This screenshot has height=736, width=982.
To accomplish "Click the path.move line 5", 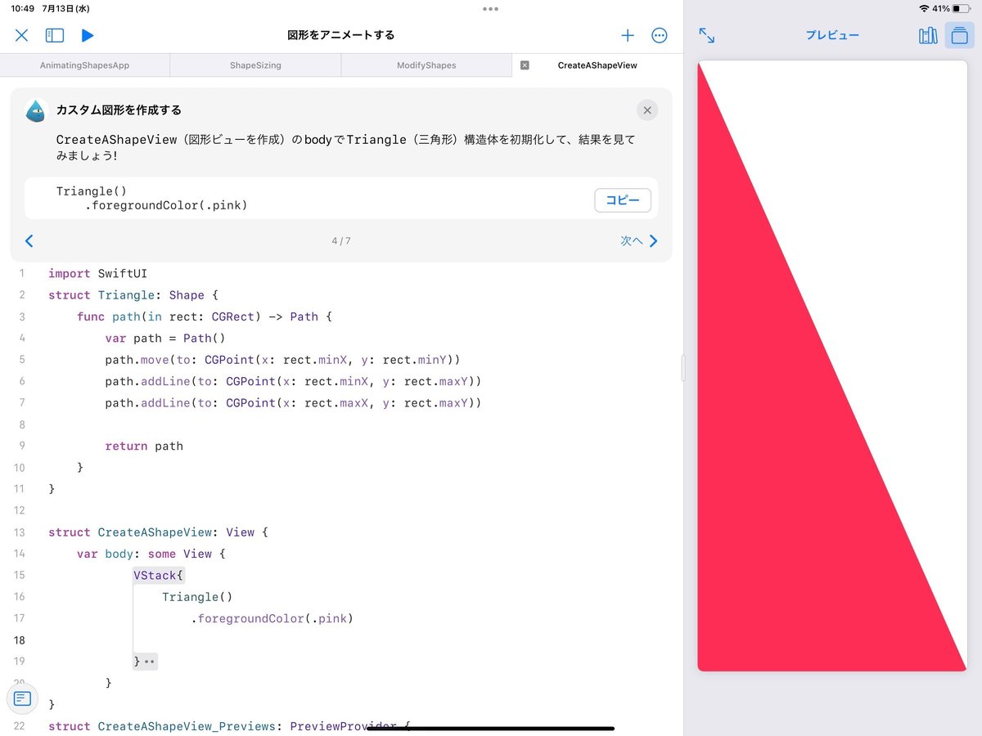I will [x=283, y=360].
